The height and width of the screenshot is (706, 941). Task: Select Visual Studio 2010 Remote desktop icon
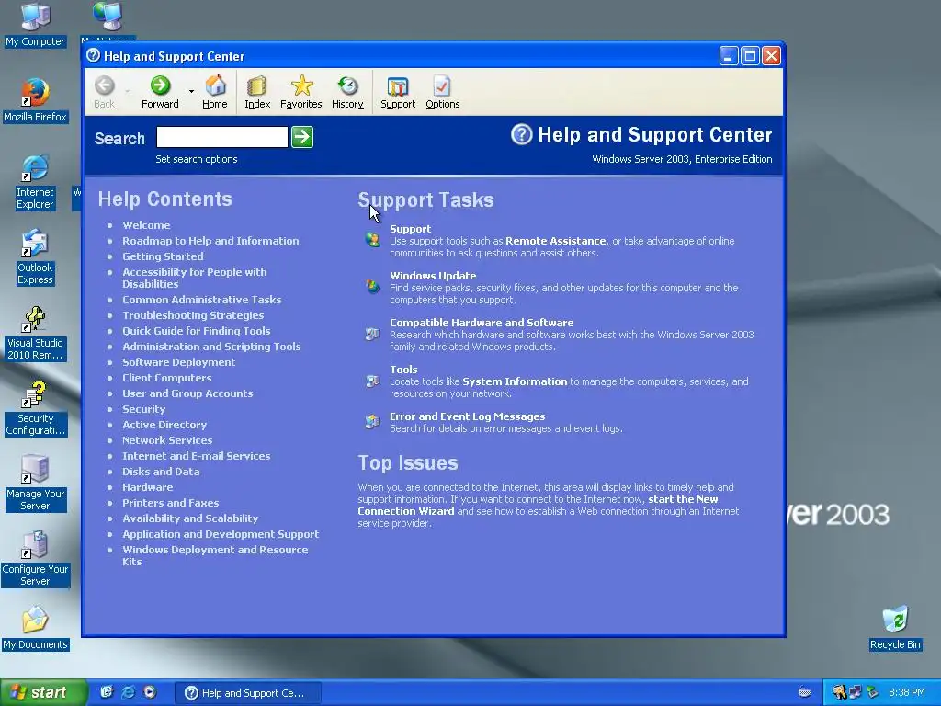[x=35, y=333]
